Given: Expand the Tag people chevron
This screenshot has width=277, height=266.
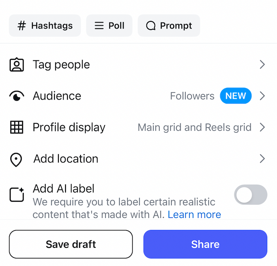Looking at the screenshot, I should pyautogui.click(x=262, y=65).
